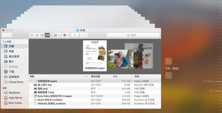Toggle the sort direction arrow on 名称
This screenshot has height=113, width=222.
coord(86,77)
